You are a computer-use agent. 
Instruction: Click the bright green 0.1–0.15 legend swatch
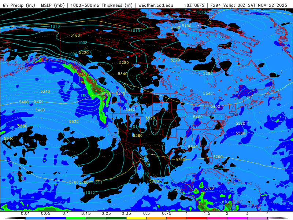[76, 218]
